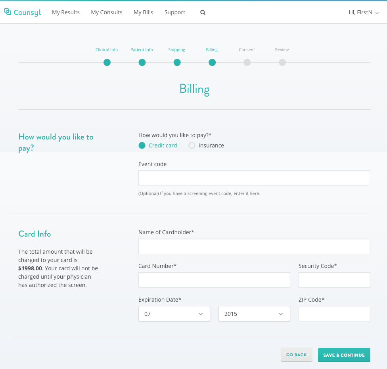Focus the Security Code field
This screenshot has height=369, width=387.
(334, 280)
